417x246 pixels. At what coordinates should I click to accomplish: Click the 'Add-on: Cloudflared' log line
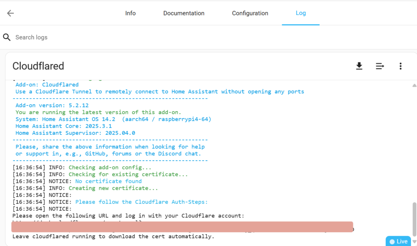pyautogui.click(x=47, y=85)
